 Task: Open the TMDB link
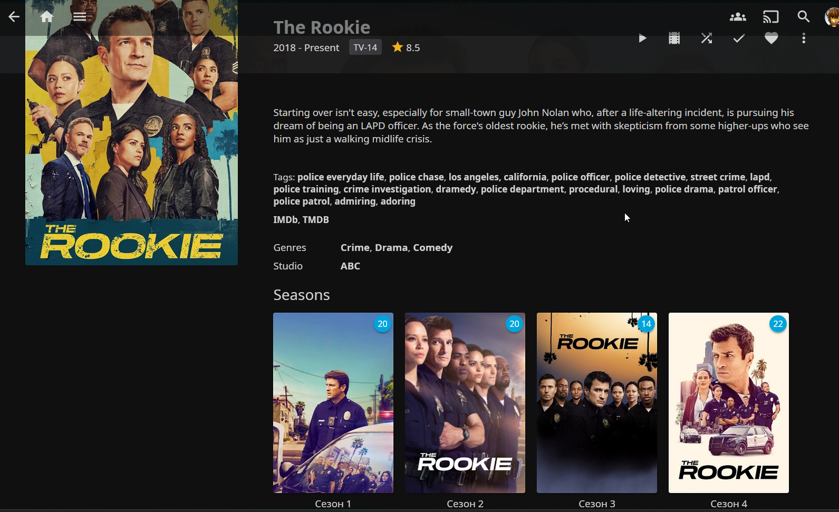click(316, 219)
